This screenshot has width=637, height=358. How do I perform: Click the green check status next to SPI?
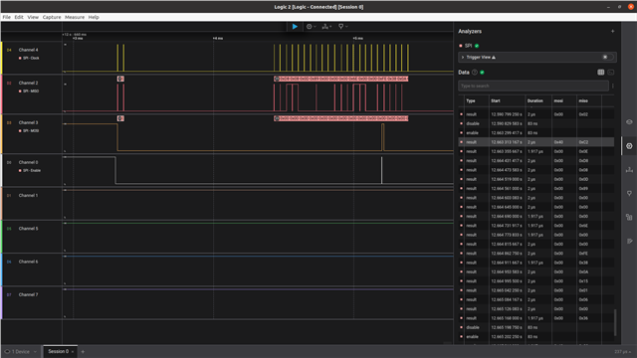[477, 46]
